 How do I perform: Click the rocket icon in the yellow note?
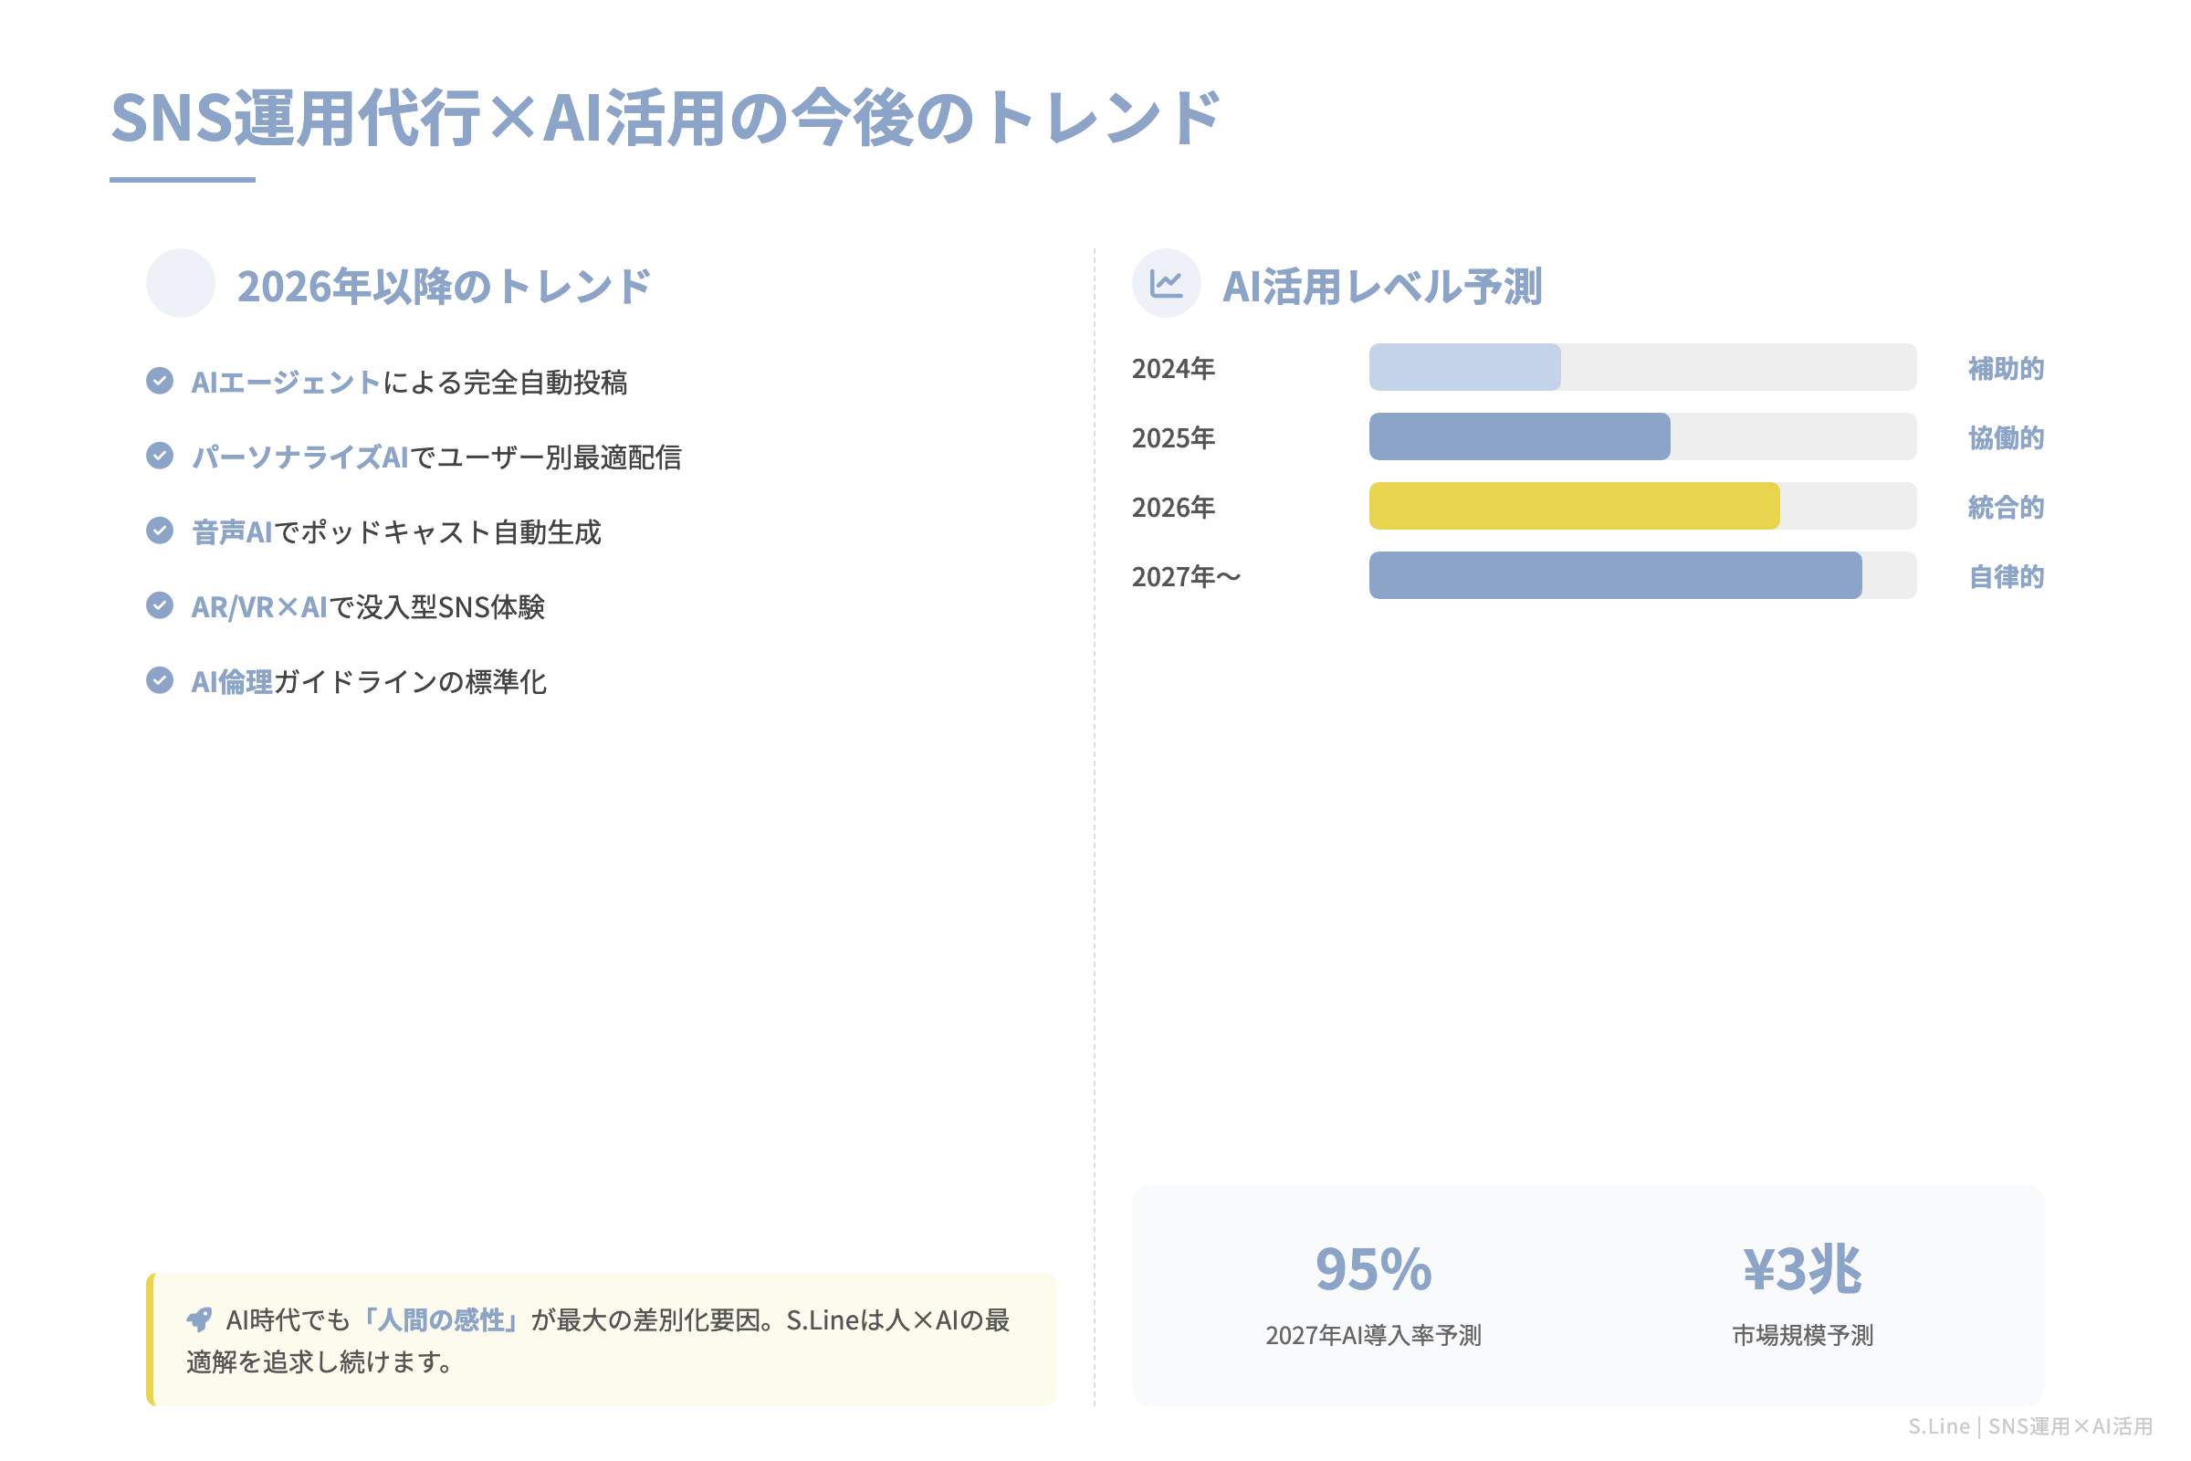[198, 1319]
